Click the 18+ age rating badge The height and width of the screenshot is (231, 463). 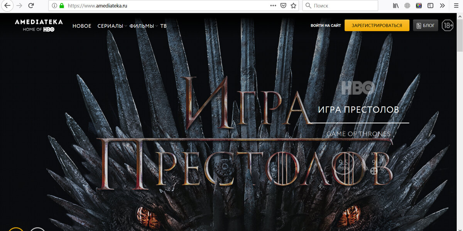click(x=448, y=25)
